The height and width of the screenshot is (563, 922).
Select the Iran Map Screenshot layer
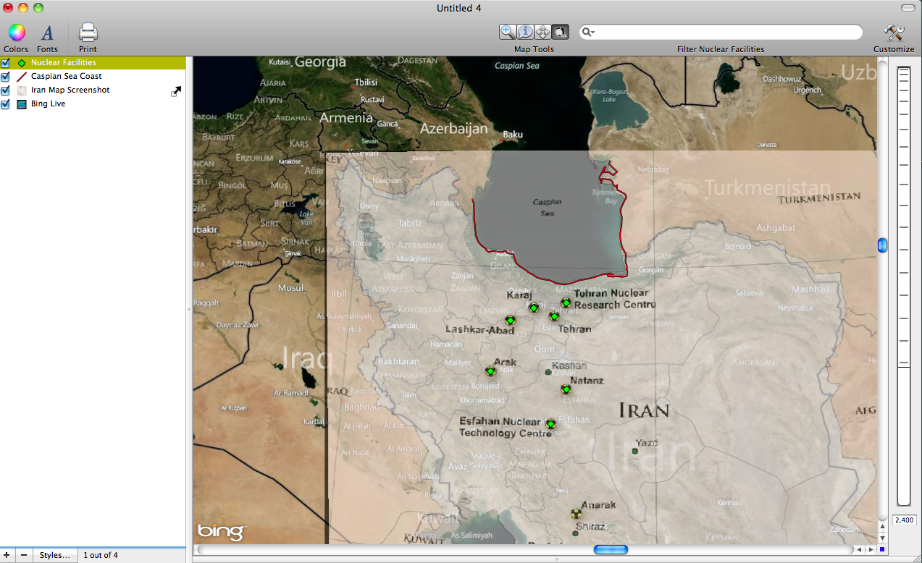click(70, 90)
